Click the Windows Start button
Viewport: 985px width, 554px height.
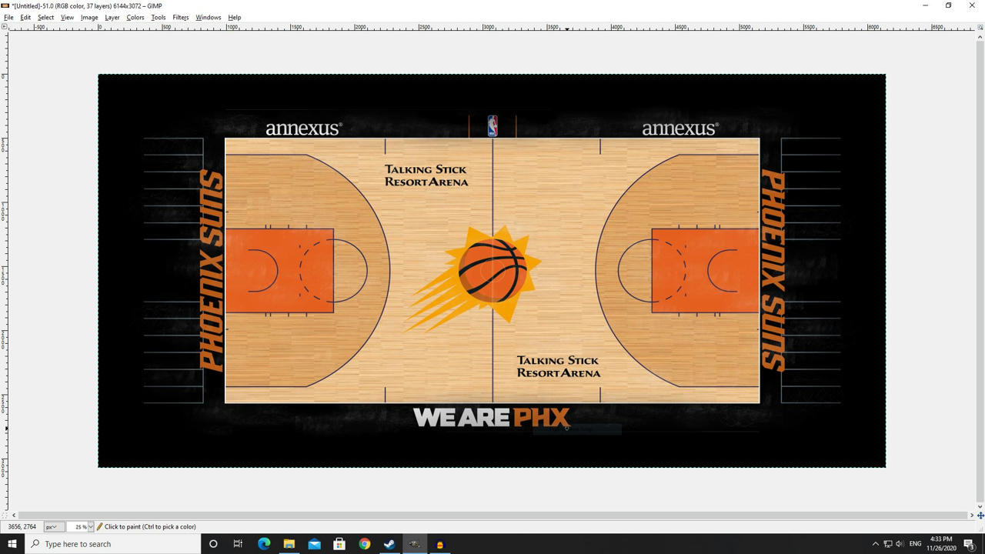[x=12, y=544]
